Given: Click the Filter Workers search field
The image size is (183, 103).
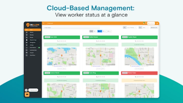Looking at the screenshot, I should (60, 27).
